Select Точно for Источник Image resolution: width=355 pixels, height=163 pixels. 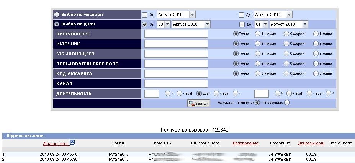[x=236, y=44]
